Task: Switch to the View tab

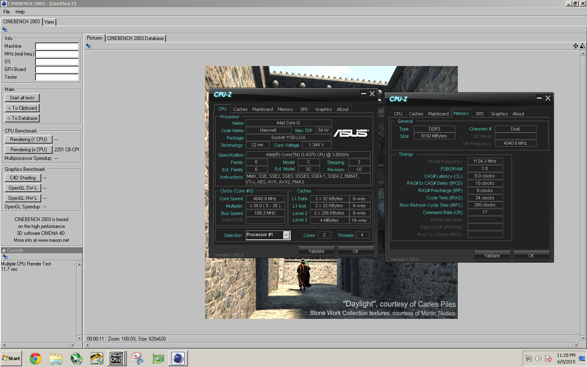Action: tap(49, 22)
